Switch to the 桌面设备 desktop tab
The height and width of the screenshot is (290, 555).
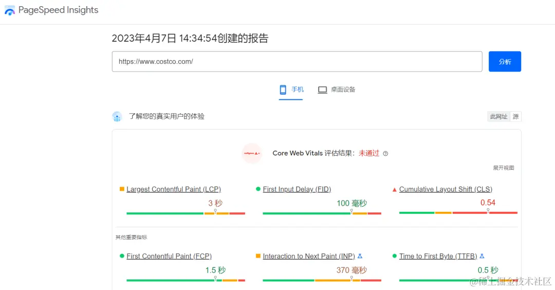336,90
